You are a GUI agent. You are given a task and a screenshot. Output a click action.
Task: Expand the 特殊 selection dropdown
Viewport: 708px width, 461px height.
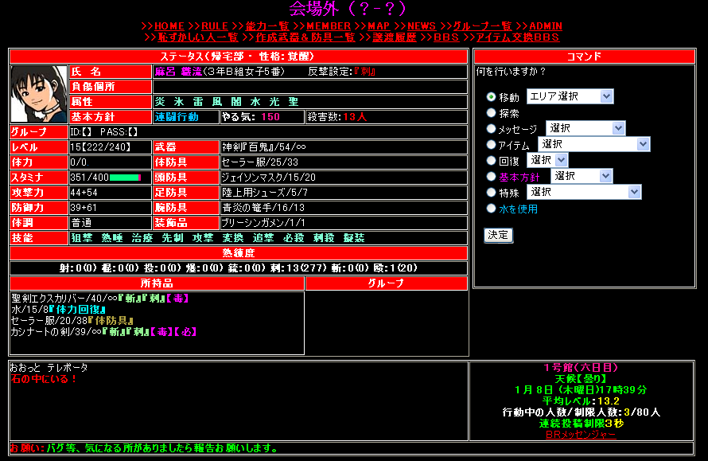coord(583,192)
